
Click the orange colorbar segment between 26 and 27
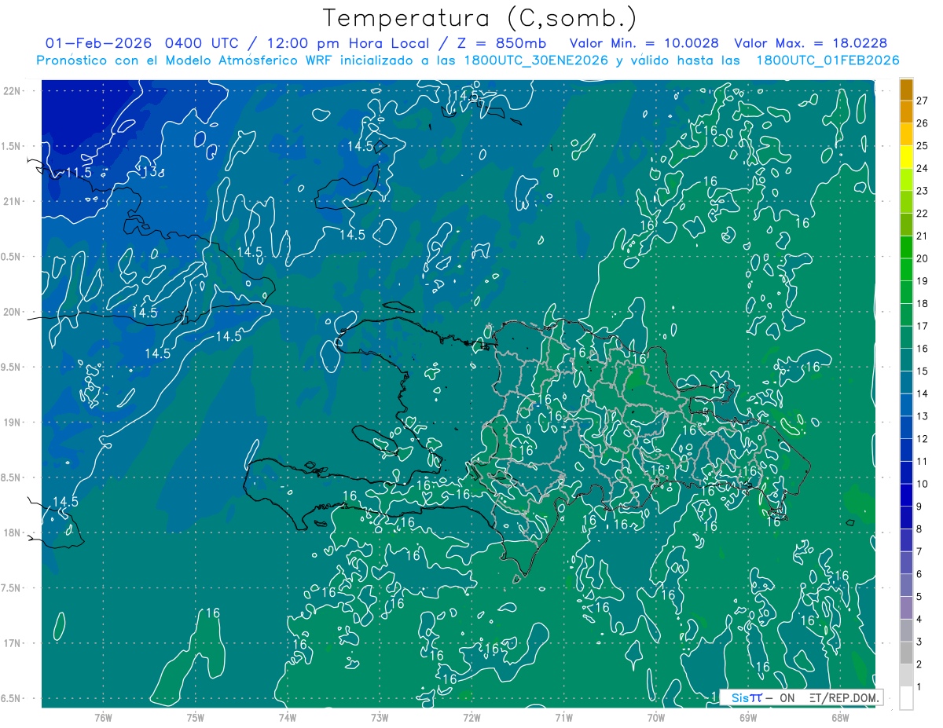(906, 112)
